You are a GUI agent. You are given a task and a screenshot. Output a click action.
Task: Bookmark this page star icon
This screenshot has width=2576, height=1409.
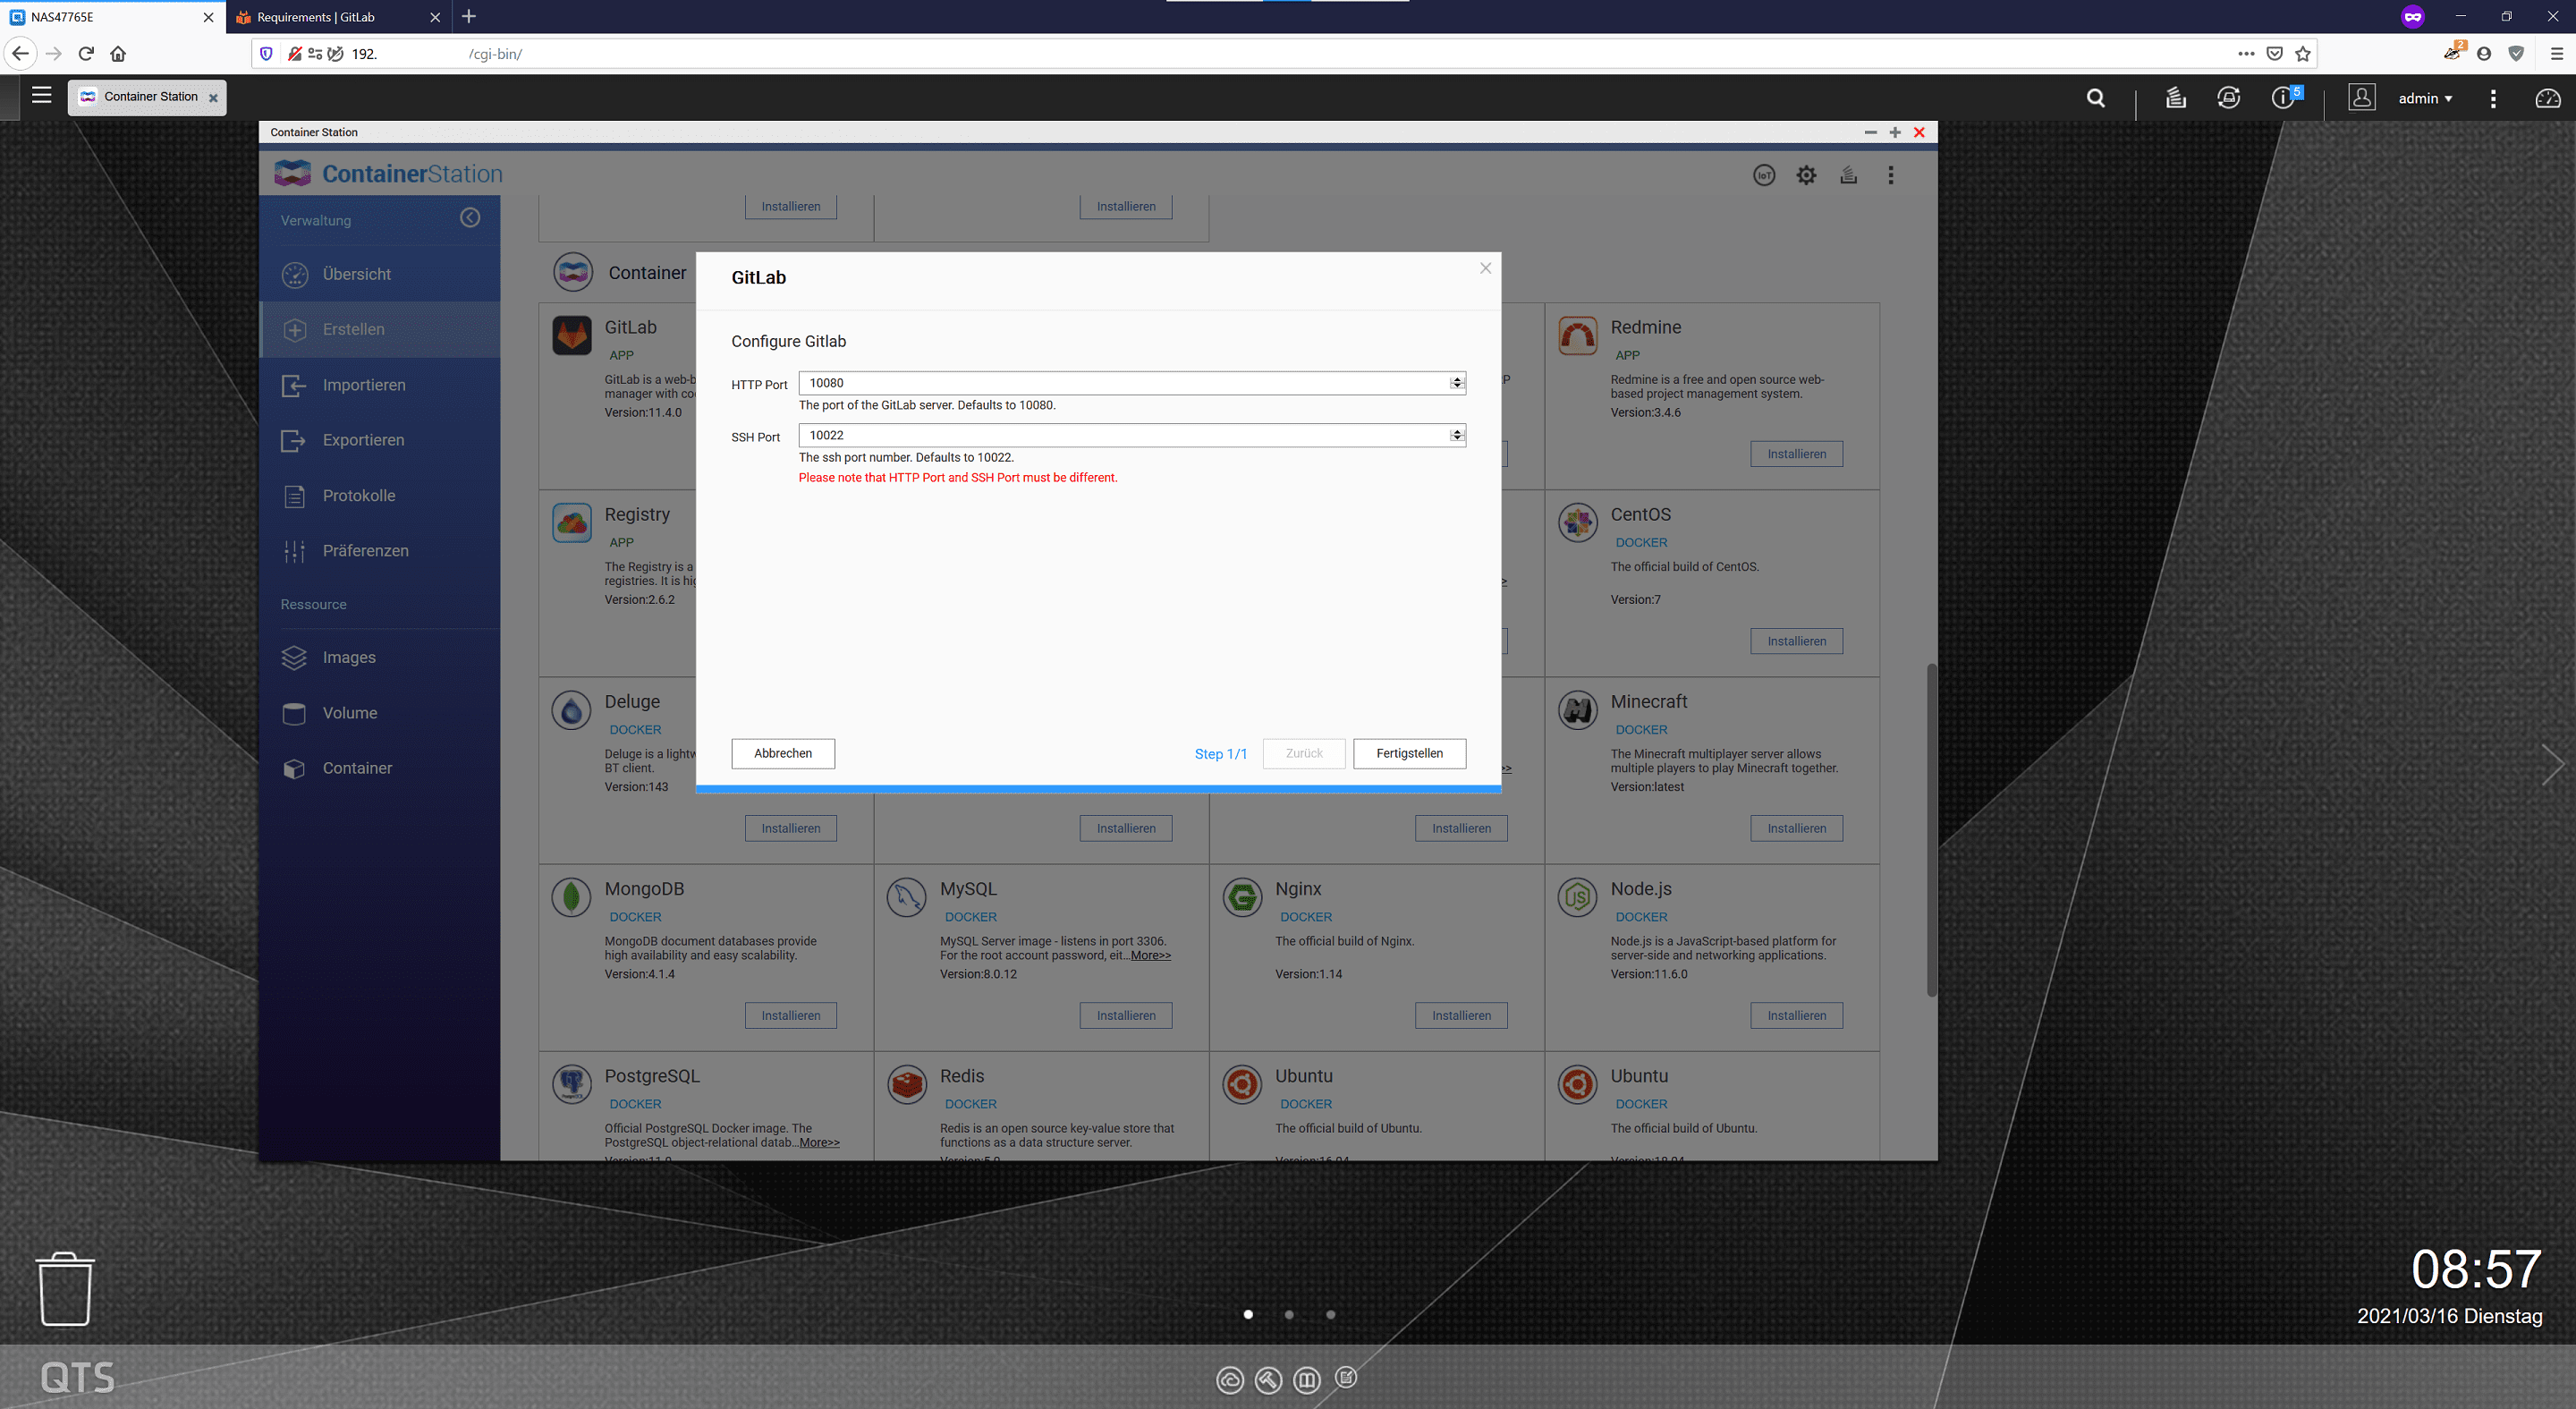(x=2303, y=54)
